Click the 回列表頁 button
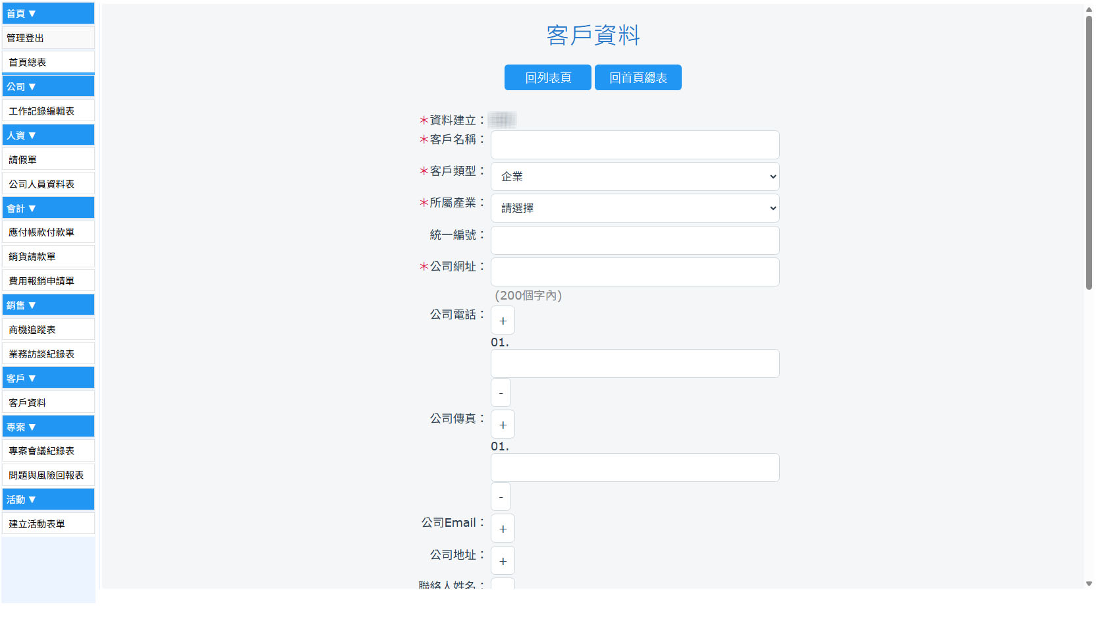This screenshot has width=1098, height=617. coord(548,78)
